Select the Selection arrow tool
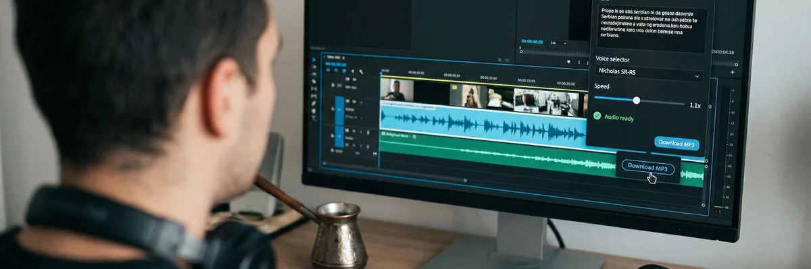The width and height of the screenshot is (811, 269). 314,59
